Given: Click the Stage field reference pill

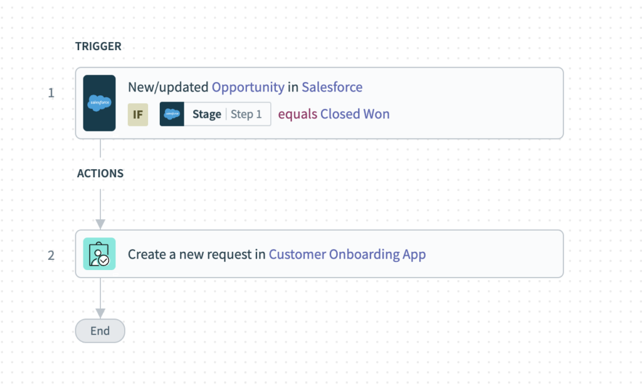Looking at the screenshot, I should pyautogui.click(x=207, y=114).
